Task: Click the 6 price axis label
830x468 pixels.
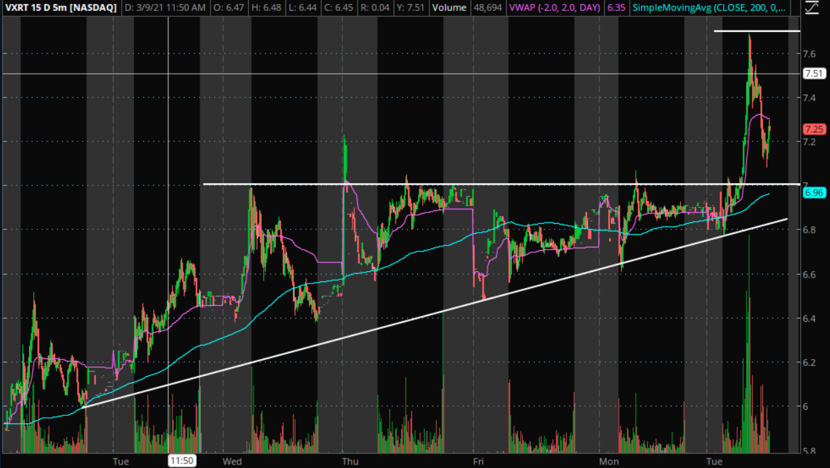Action: coord(806,406)
